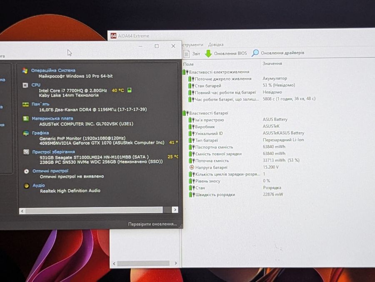
Task: Click the Напруга батареї voltage icon
Action: point(192,167)
